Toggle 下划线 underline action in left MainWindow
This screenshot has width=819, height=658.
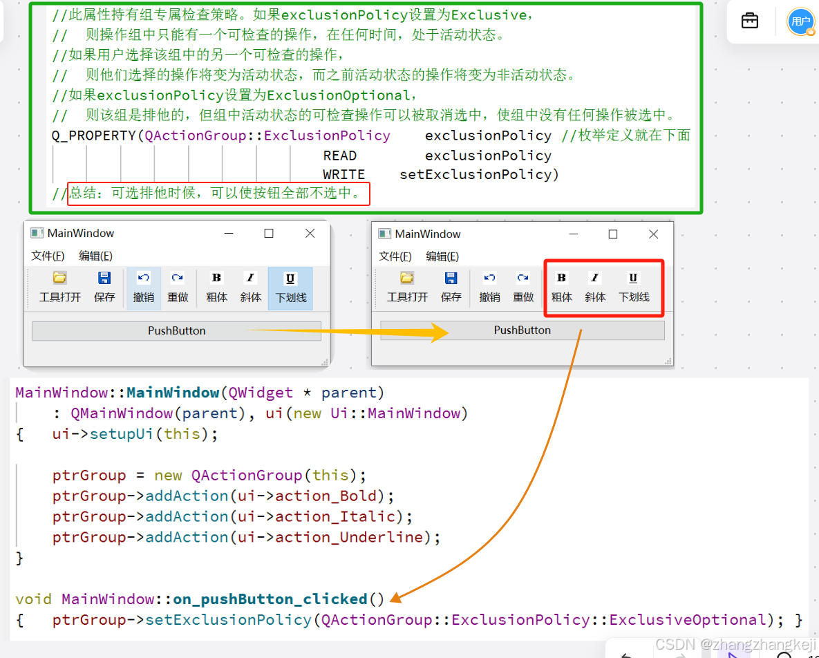[290, 288]
